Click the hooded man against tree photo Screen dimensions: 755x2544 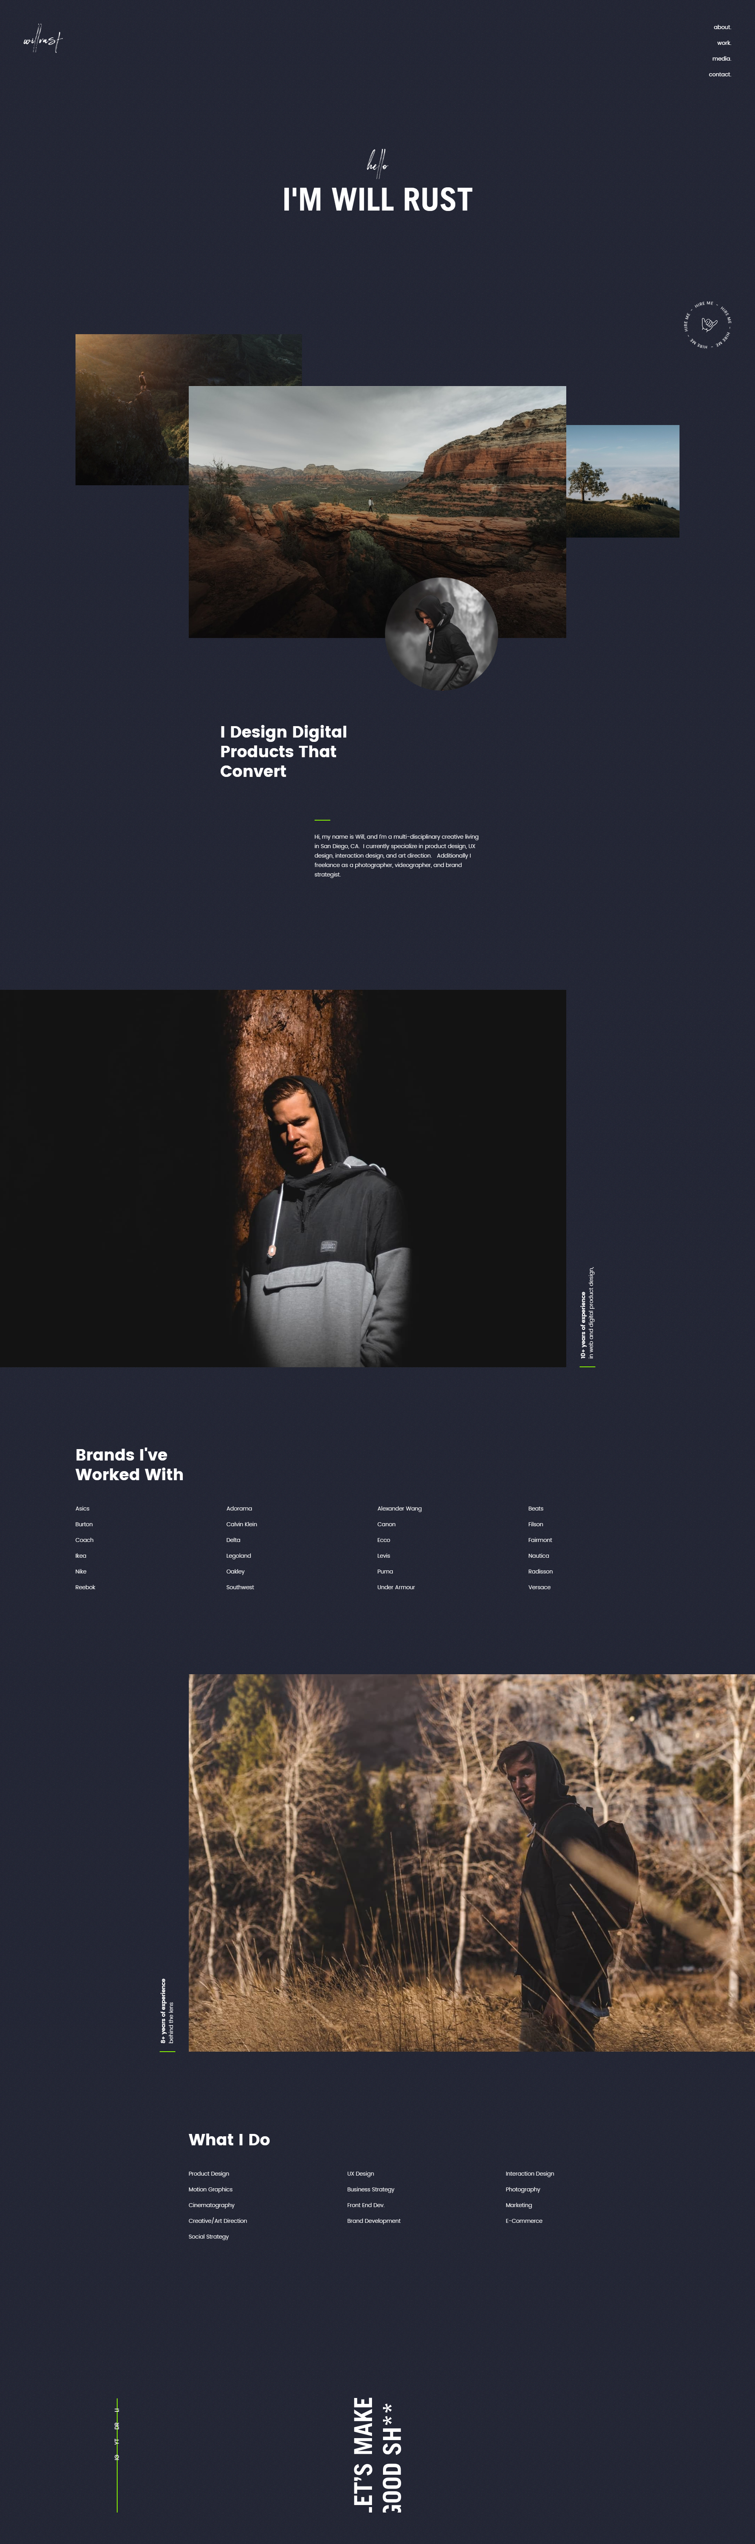(x=283, y=1178)
